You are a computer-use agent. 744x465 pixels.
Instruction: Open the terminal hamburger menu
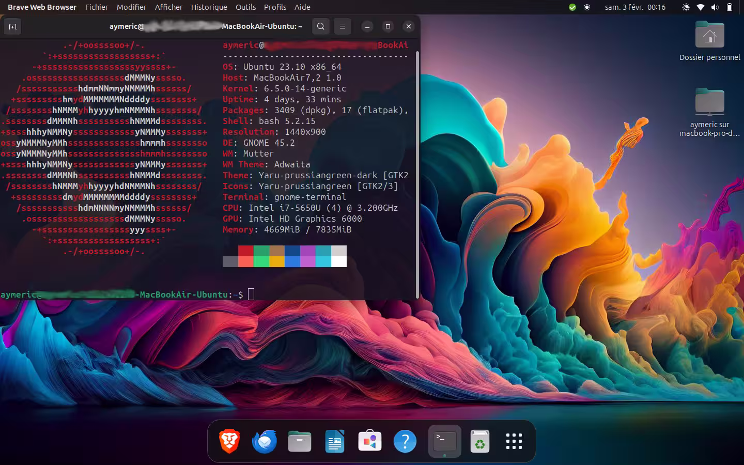343,26
